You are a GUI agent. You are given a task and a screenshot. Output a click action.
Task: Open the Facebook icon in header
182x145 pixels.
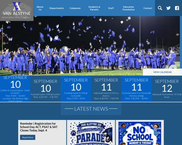177,8
